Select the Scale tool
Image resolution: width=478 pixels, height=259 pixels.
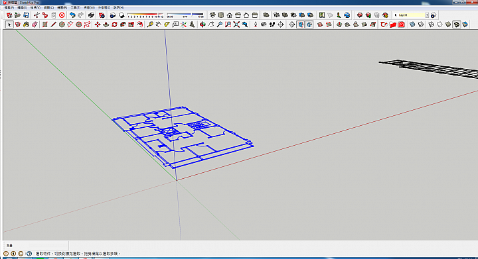131,25
